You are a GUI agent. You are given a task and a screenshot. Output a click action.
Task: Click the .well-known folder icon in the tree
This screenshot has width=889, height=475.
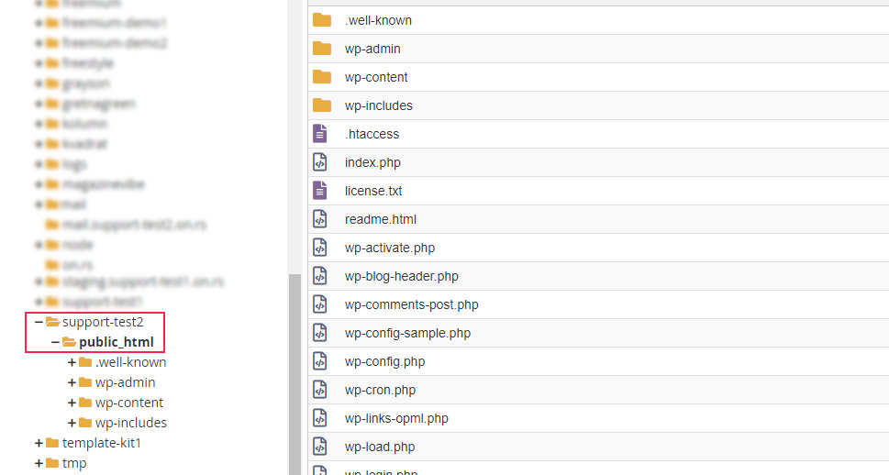pos(85,362)
